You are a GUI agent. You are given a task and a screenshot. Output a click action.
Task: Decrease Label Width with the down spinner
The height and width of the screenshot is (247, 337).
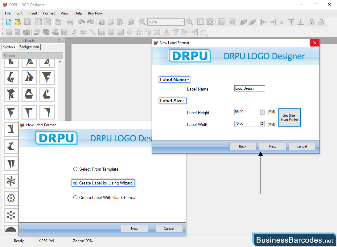pos(262,125)
